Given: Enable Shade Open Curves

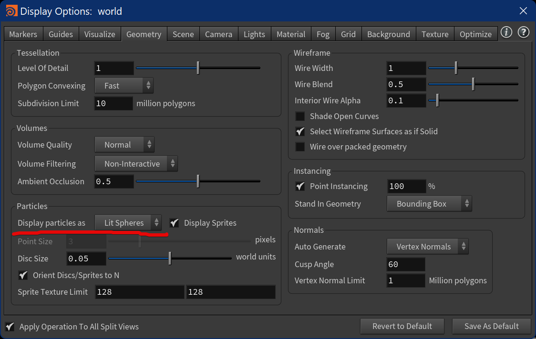Looking at the screenshot, I should tap(300, 116).
